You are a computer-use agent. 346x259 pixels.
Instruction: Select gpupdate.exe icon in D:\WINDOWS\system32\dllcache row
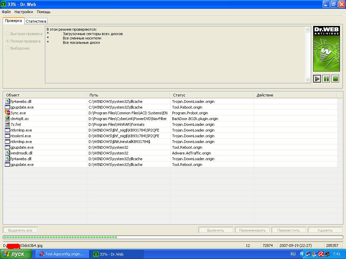(7, 164)
